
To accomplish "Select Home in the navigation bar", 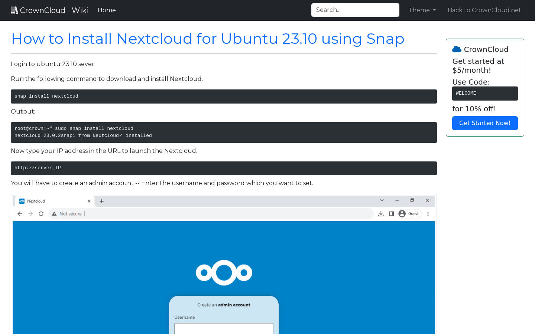I will click(x=107, y=10).
